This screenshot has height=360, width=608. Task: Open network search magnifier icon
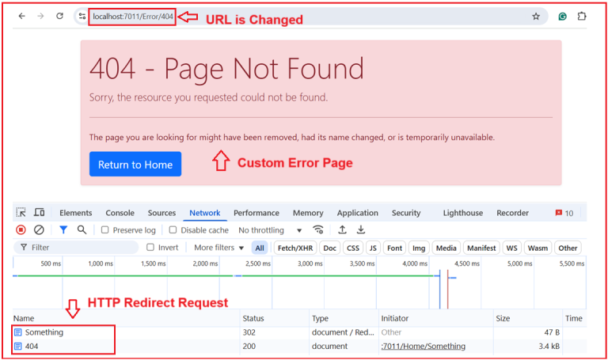82,230
